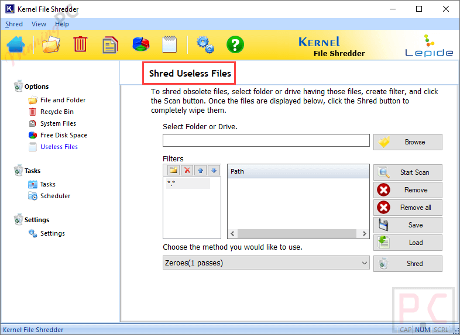Open File and Folder shredding from toolbar
The height and width of the screenshot is (335, 460).
(51, 44)
